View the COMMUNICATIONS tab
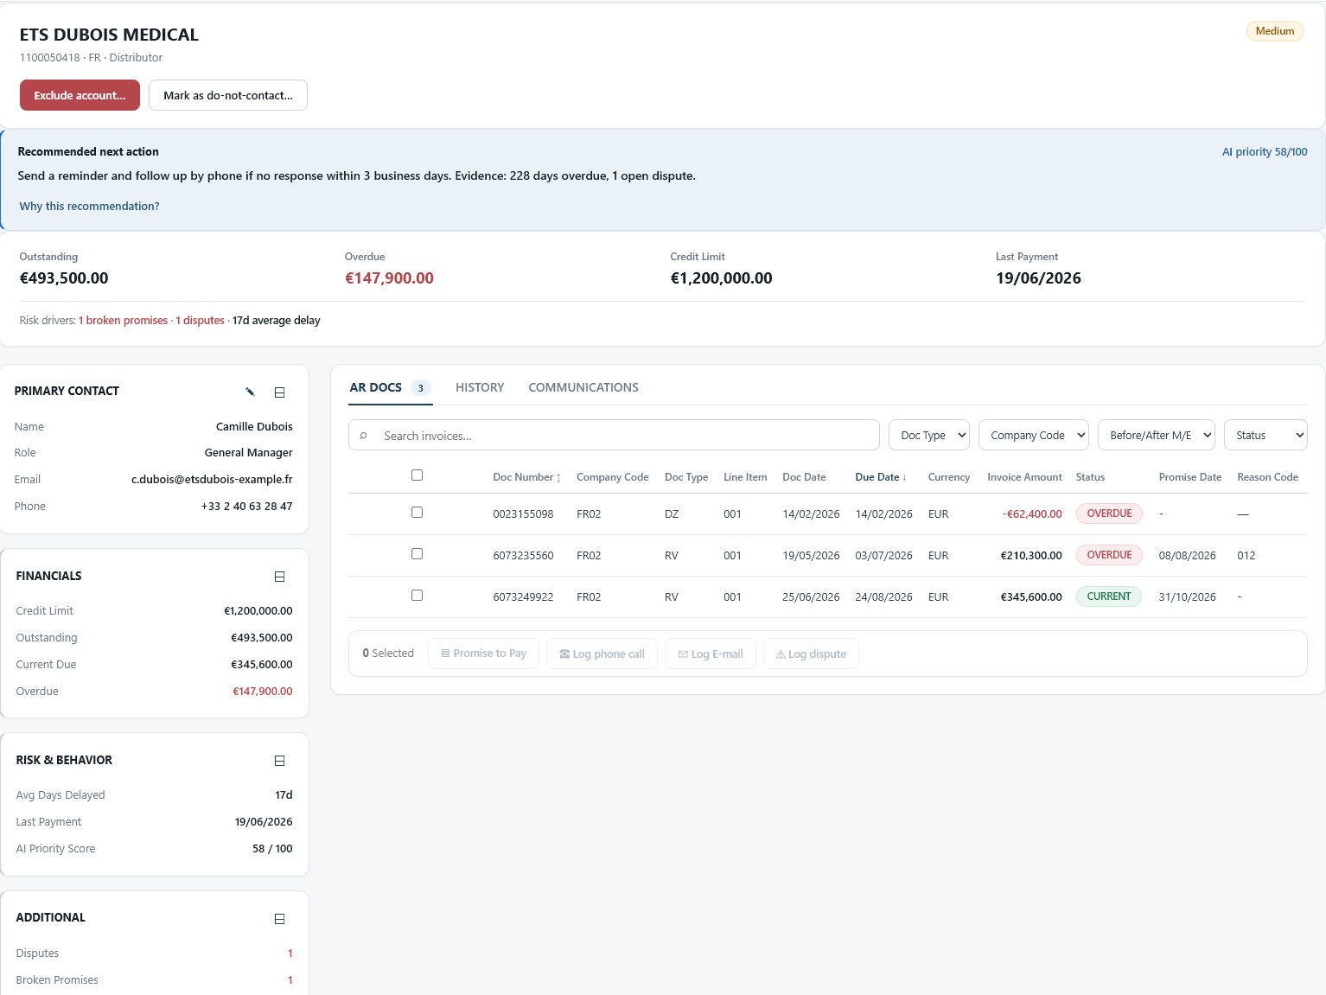 coord(583,387)
